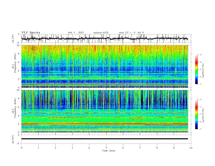
Task: Click time axis tick label "3"
Action: tap(72, 148)
